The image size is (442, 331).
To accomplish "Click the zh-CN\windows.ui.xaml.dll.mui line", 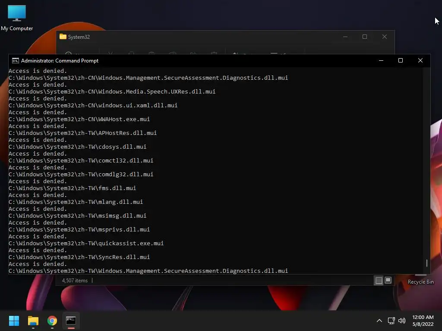I will 93,105.
